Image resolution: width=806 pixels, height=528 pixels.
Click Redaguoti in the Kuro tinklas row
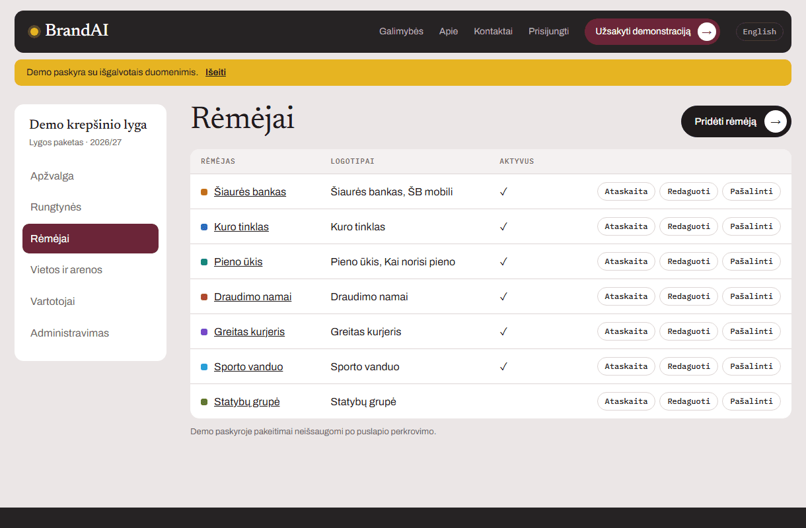[x=688, y=226]
